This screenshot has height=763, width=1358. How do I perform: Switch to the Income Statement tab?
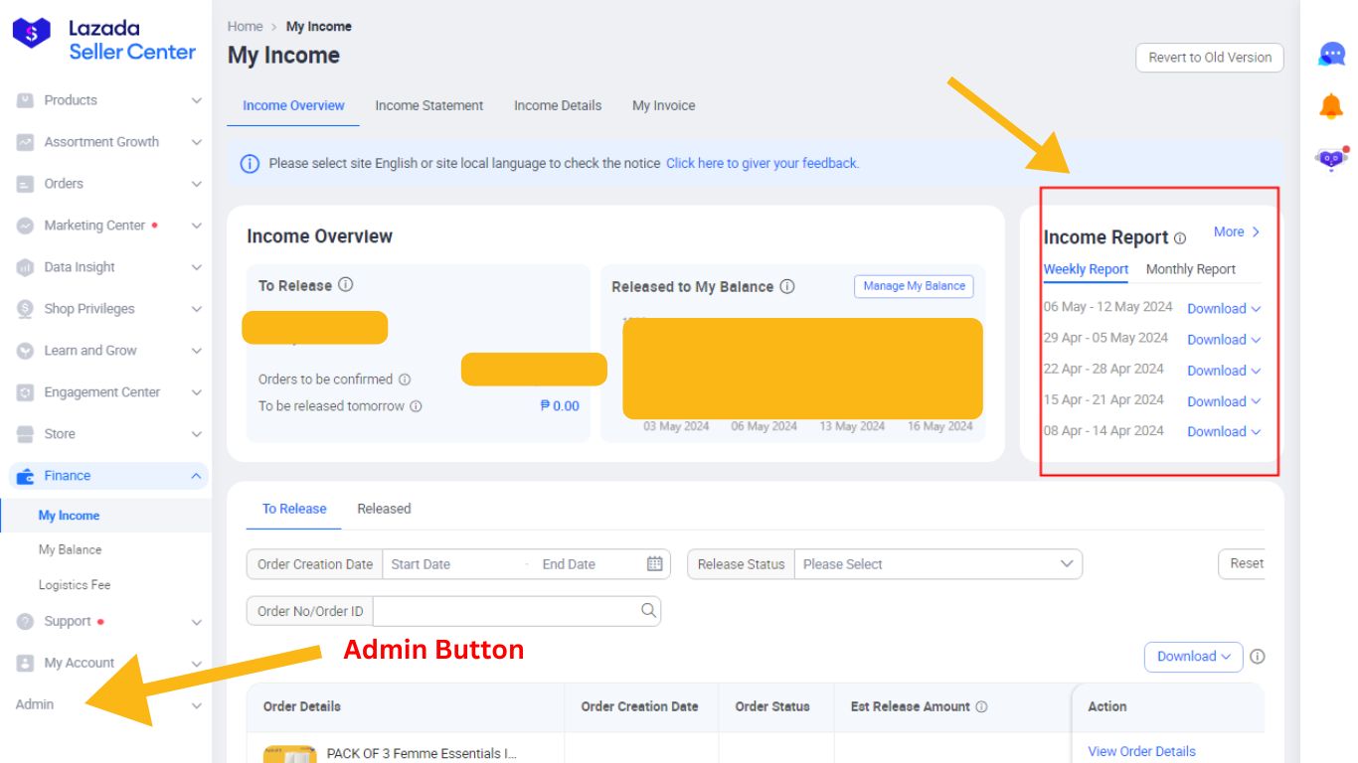point(428,105)
